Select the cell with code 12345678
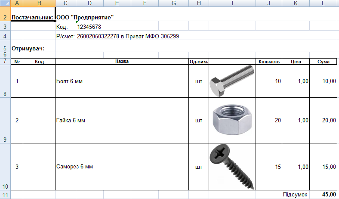This screenshot has height=199, width=339. pyautogui.click(x=89, y=27)
